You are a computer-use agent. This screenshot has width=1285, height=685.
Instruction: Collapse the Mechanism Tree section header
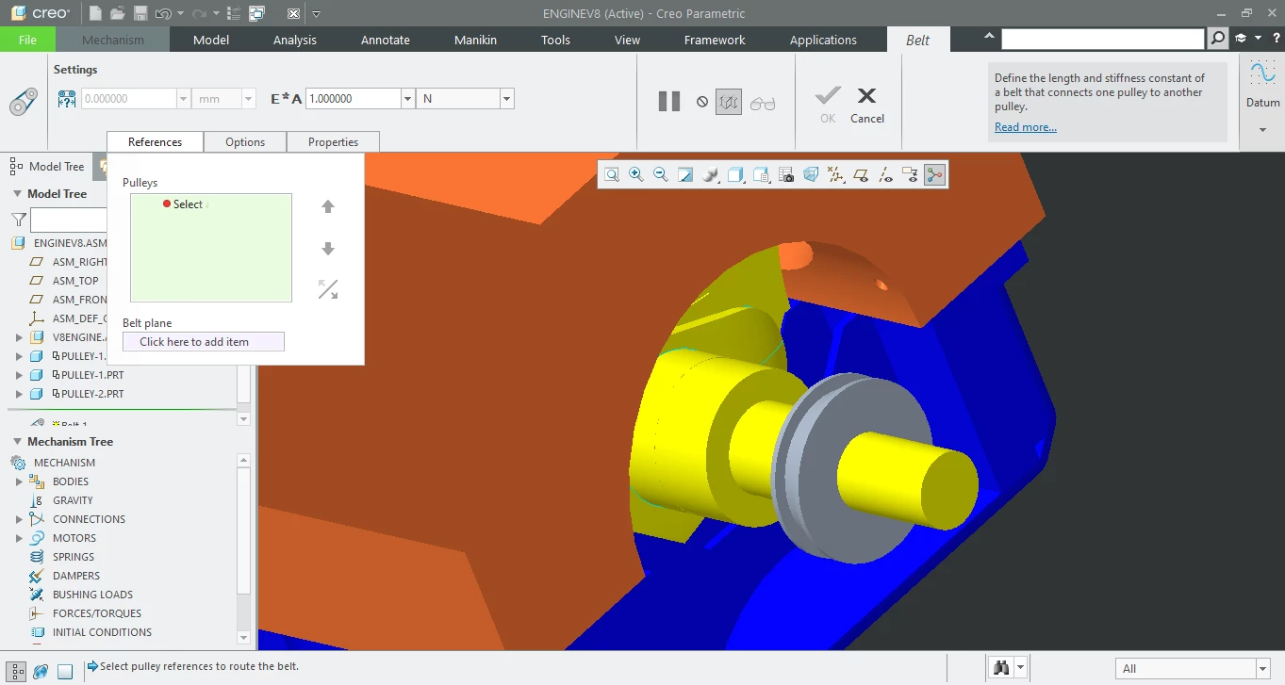17,442
